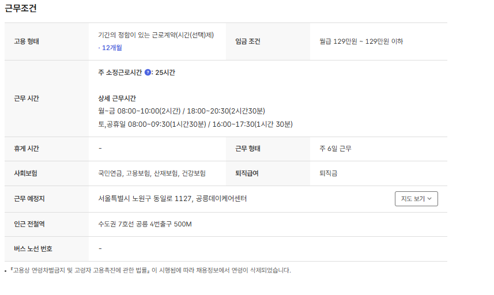Click the 고용상 연령차별금지 footnote text
This screenshot has width=494, height=295.
click(x=150, y=270)
